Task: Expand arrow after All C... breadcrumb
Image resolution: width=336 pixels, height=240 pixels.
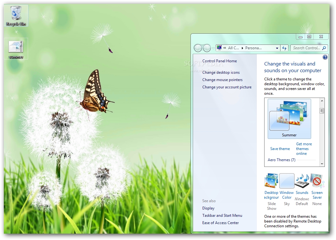Action: point(243,48)
